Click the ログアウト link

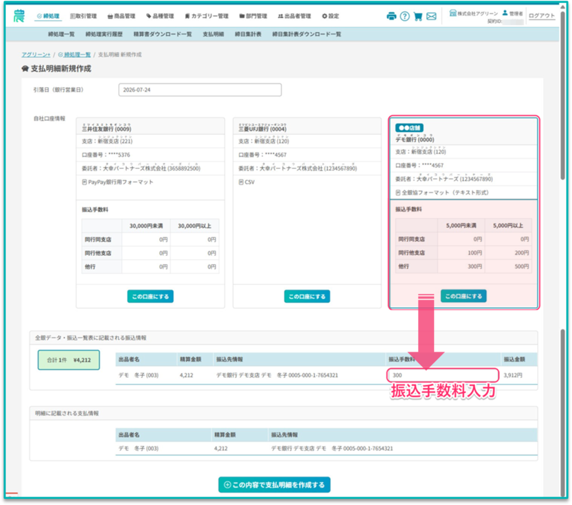click(x=542, y=16)
